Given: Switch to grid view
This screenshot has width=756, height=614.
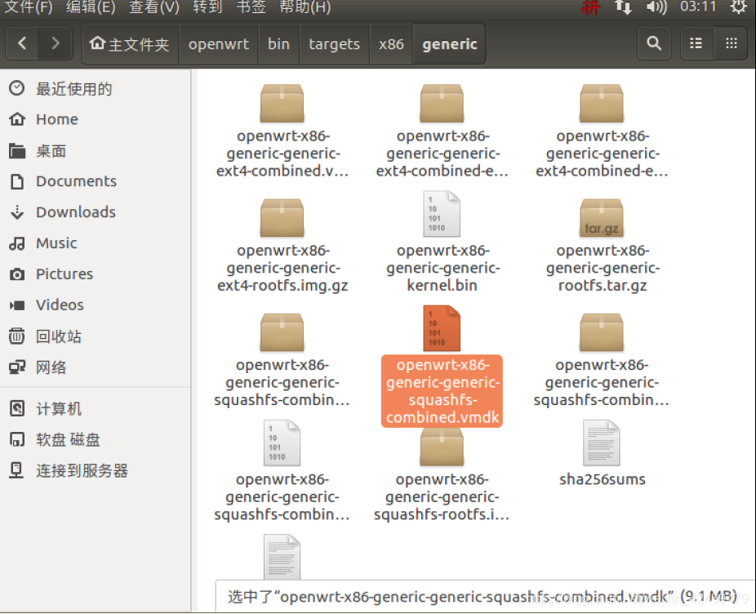Looking at the screenshot, I should pos(730,43).
